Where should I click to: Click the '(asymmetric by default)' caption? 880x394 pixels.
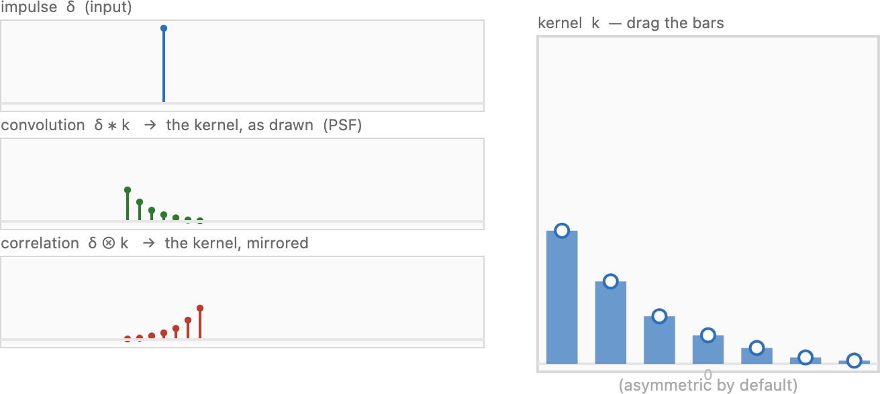click(x=708, y=385)
